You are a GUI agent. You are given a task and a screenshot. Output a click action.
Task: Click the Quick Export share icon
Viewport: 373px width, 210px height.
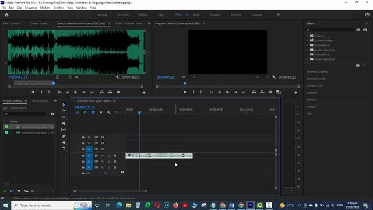pyautogui.click(x=367, y=15)
